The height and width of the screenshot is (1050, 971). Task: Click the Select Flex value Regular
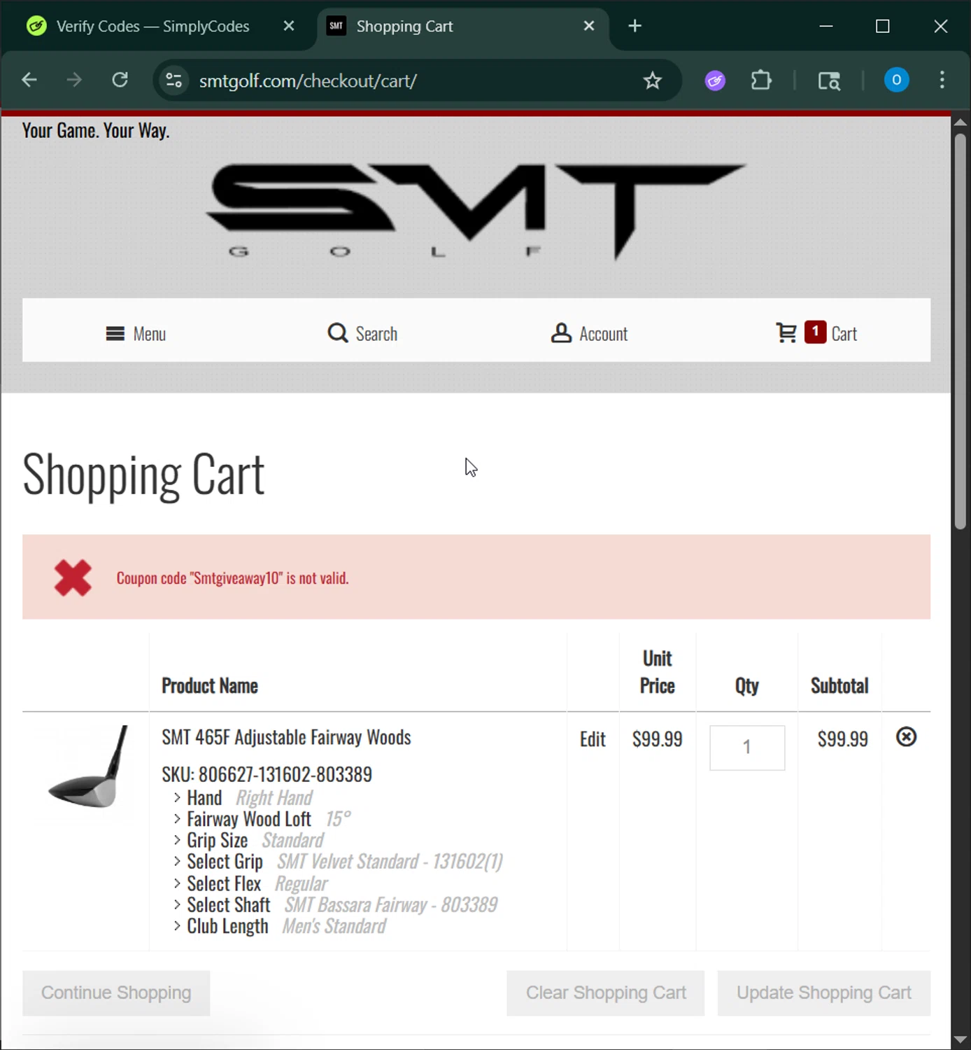301,884
